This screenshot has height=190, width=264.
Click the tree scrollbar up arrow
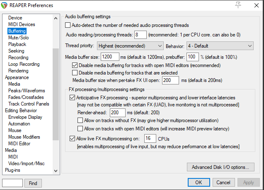pos(56,18)
